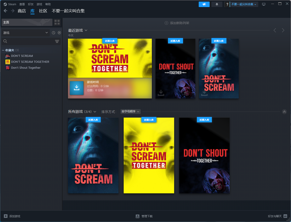Open the 游戏 library filter dropdown
The height and width of the screenshot is (222, 291).
25,33
